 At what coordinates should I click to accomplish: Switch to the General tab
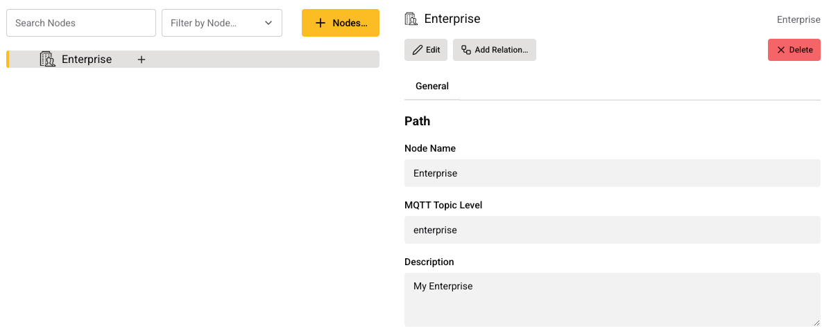point(431,87)
